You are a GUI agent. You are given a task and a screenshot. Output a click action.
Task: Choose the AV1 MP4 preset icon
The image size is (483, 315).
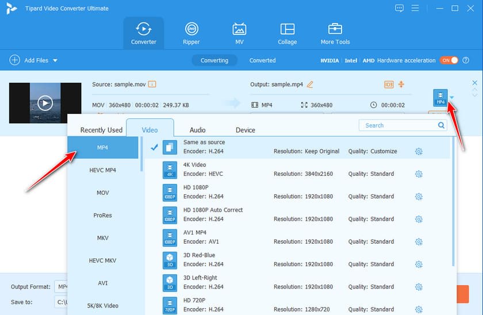click(x=170, y=238)
